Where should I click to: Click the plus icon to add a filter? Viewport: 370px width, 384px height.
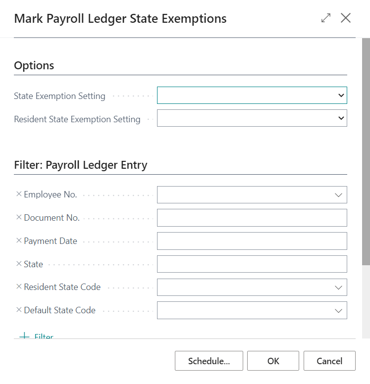click(x=24, y=336)
